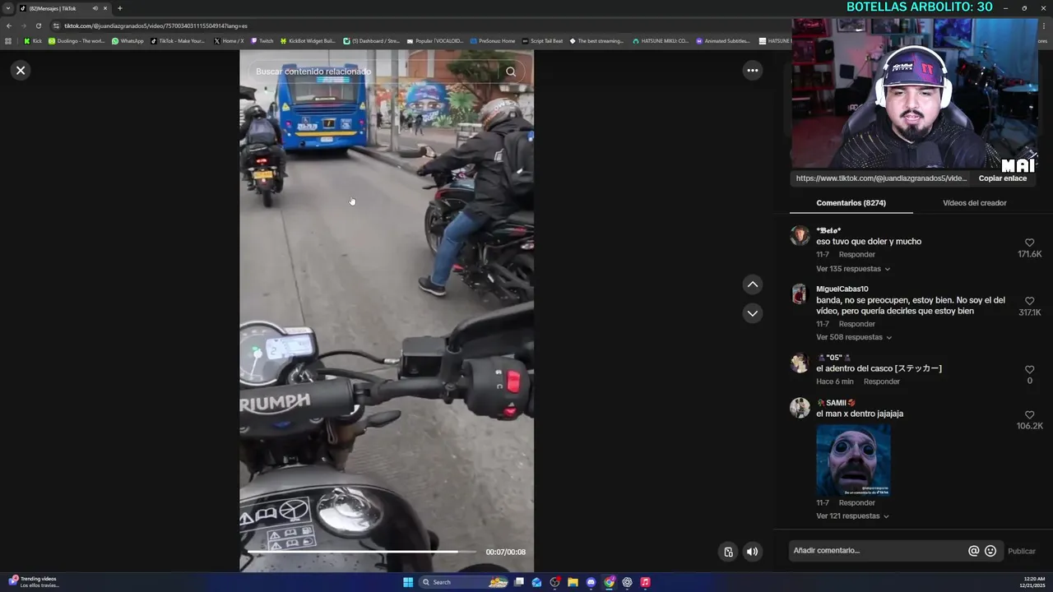This screenshot has height=592, width=1053.
Task: Open SAMII's profile avatar
Action: 800,408
